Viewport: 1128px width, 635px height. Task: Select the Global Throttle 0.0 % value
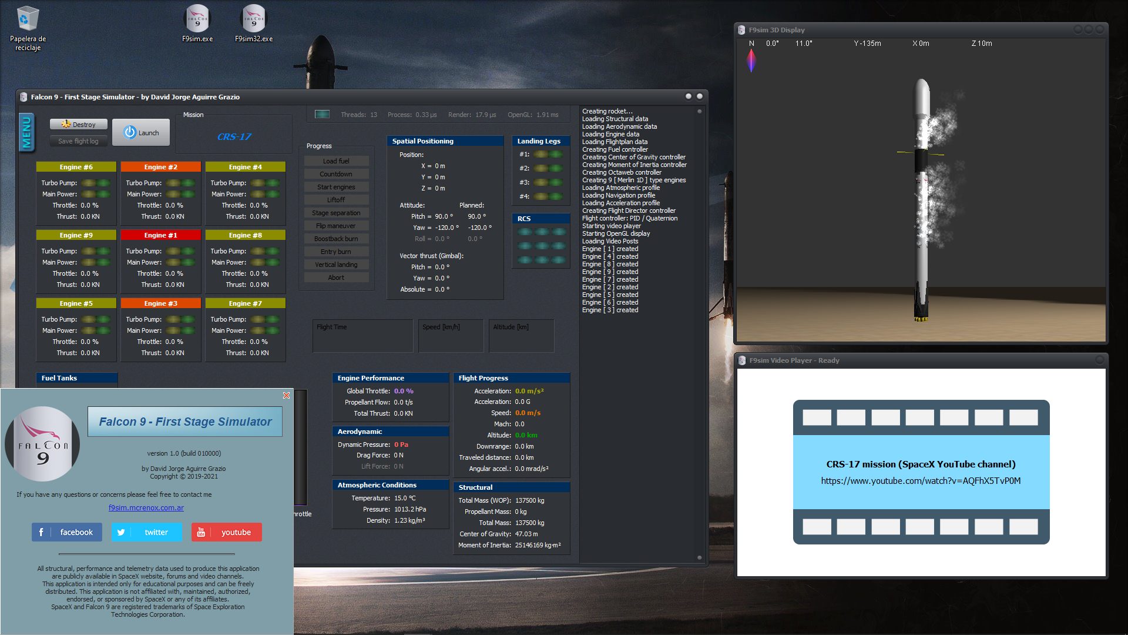(x=404, y=391)
